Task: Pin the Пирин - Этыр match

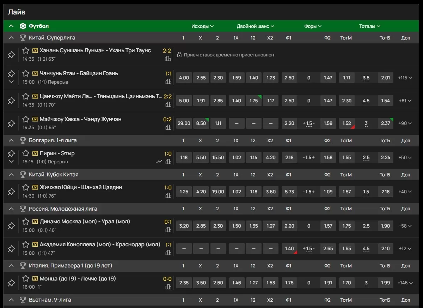Action: coord(11,153)
